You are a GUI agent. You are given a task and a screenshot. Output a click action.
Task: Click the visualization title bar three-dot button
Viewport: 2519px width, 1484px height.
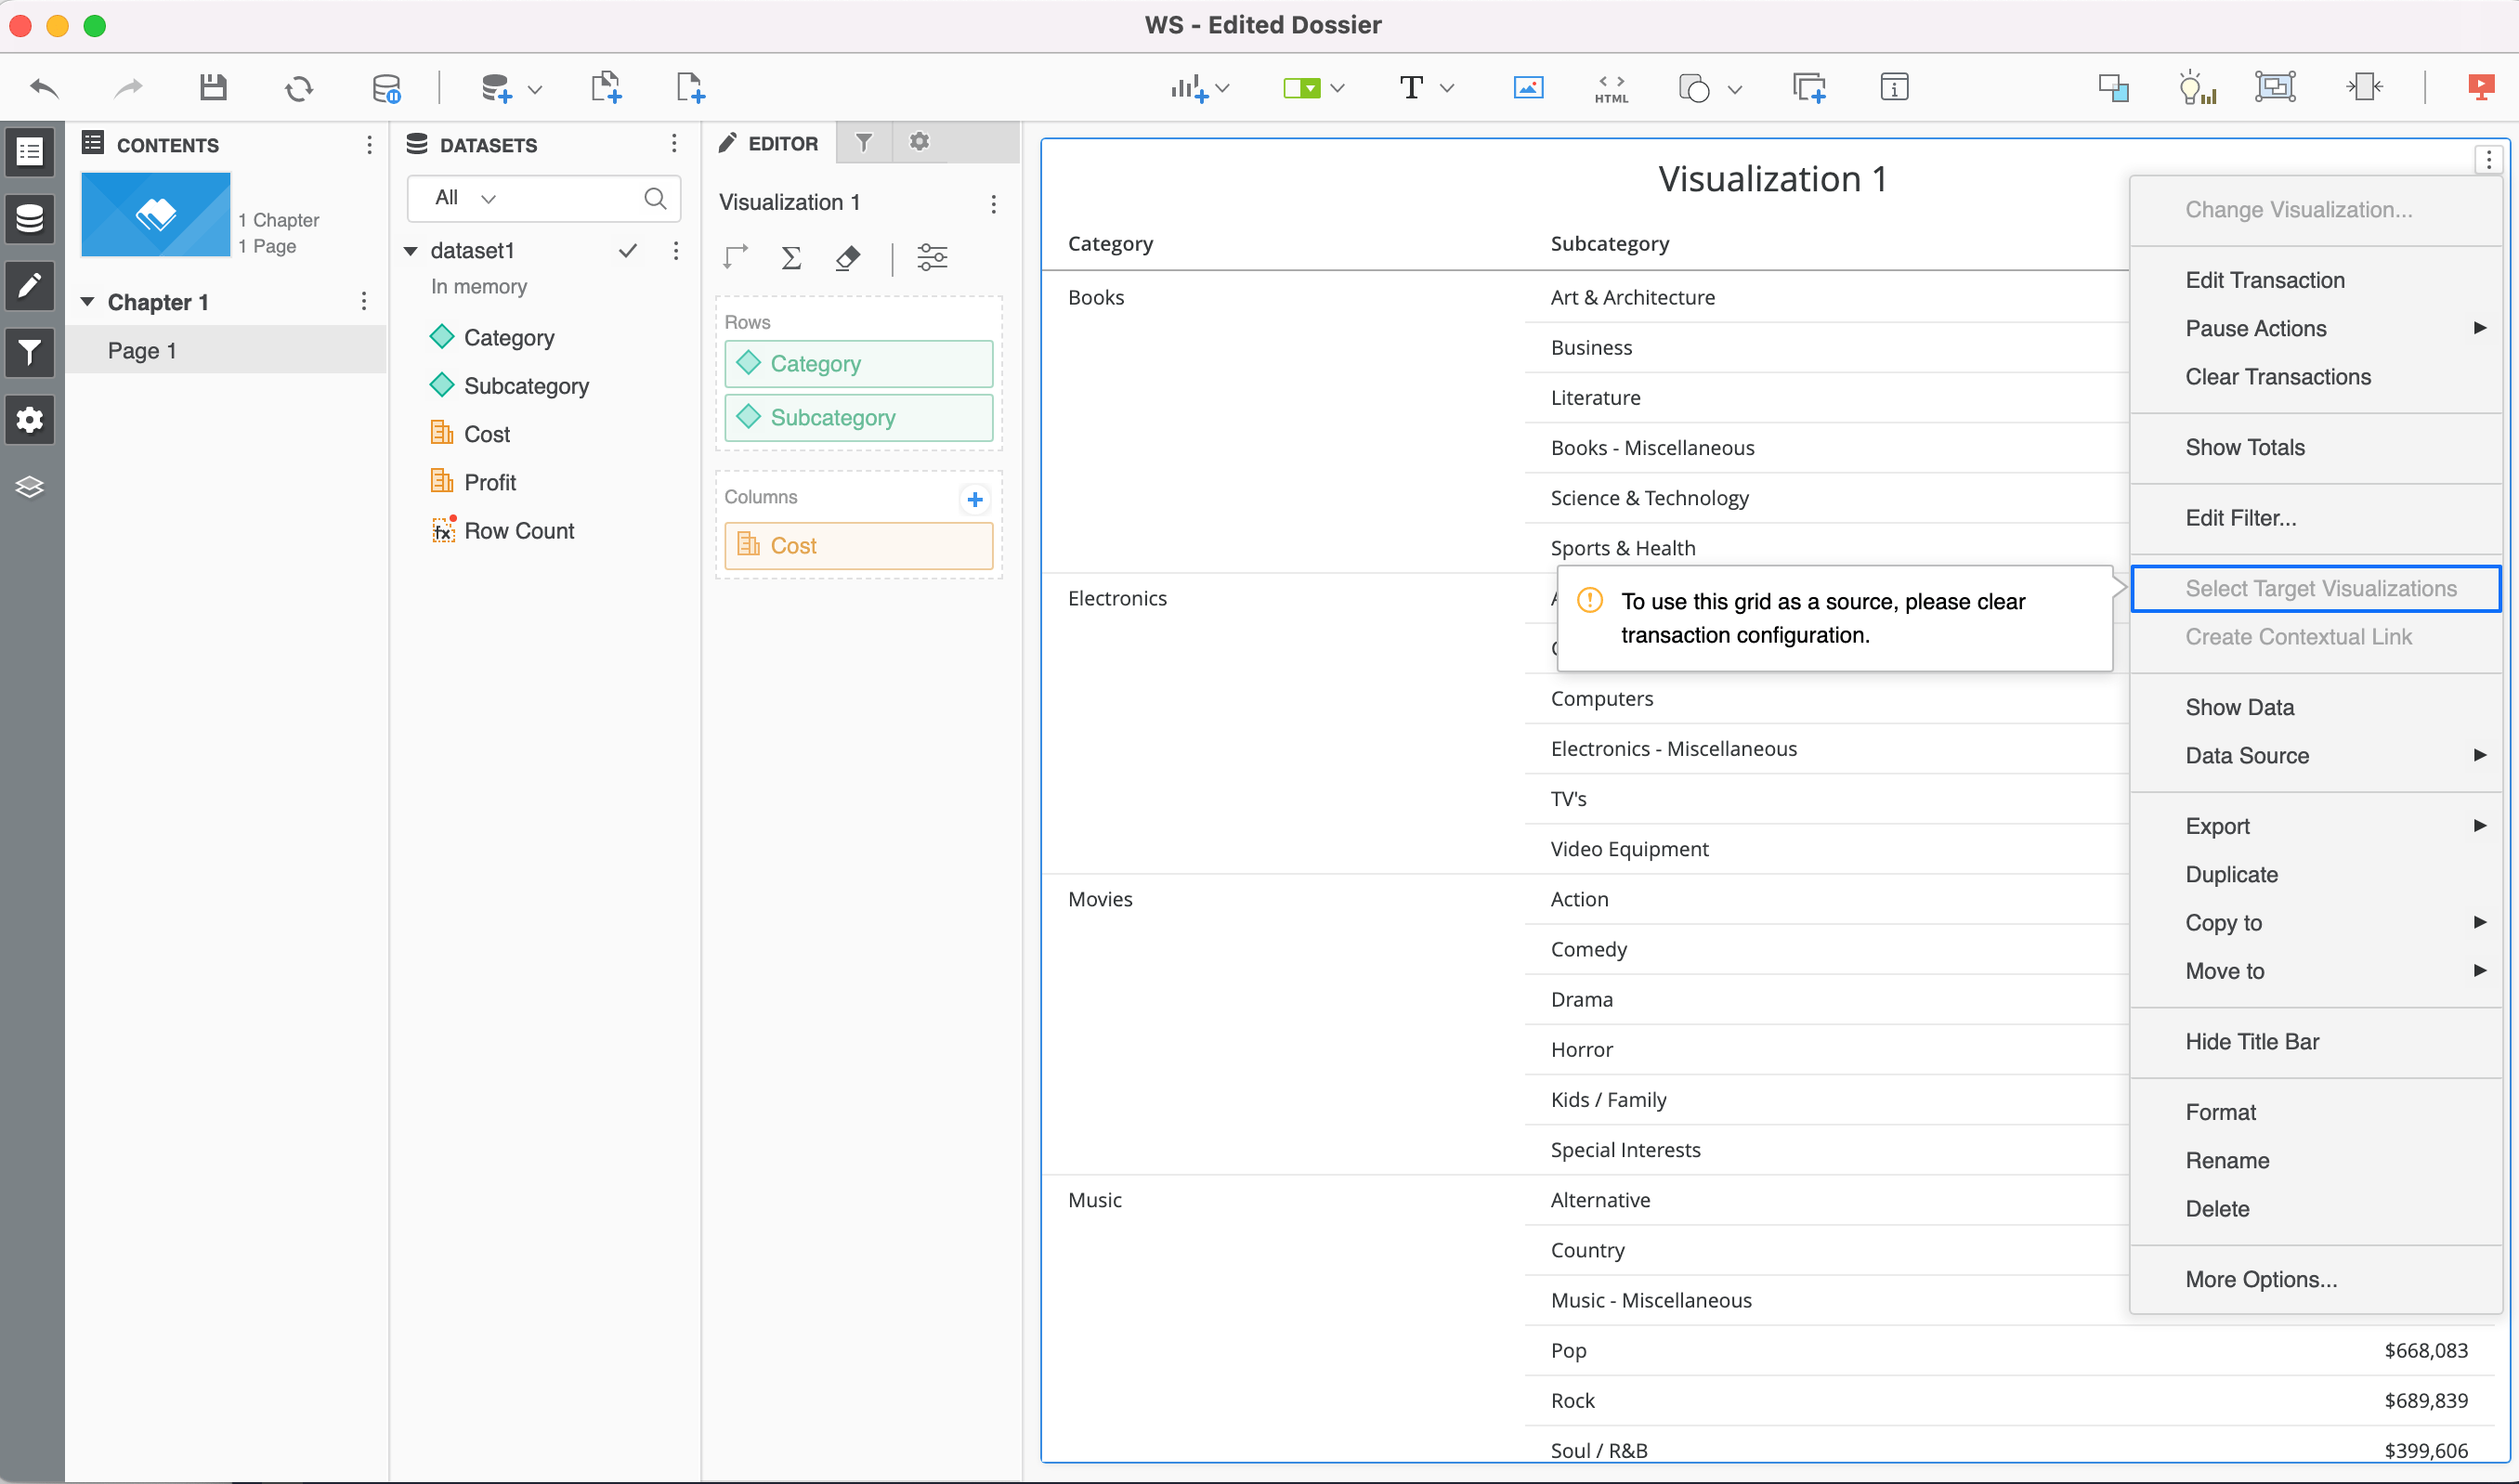(x=2488, y=160)
